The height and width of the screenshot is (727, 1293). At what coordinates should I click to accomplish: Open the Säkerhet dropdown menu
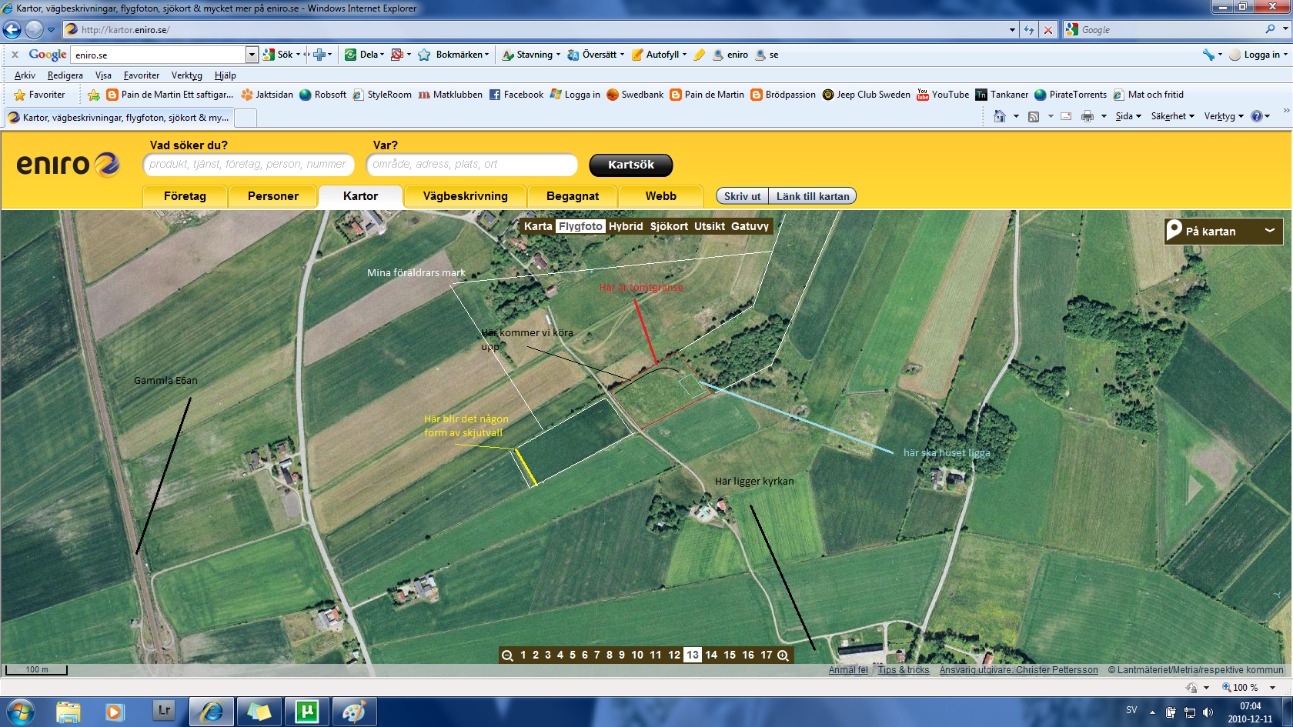click(x=1172, y=116)
